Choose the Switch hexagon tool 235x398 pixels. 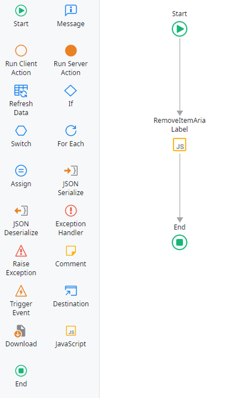(21, 131)
